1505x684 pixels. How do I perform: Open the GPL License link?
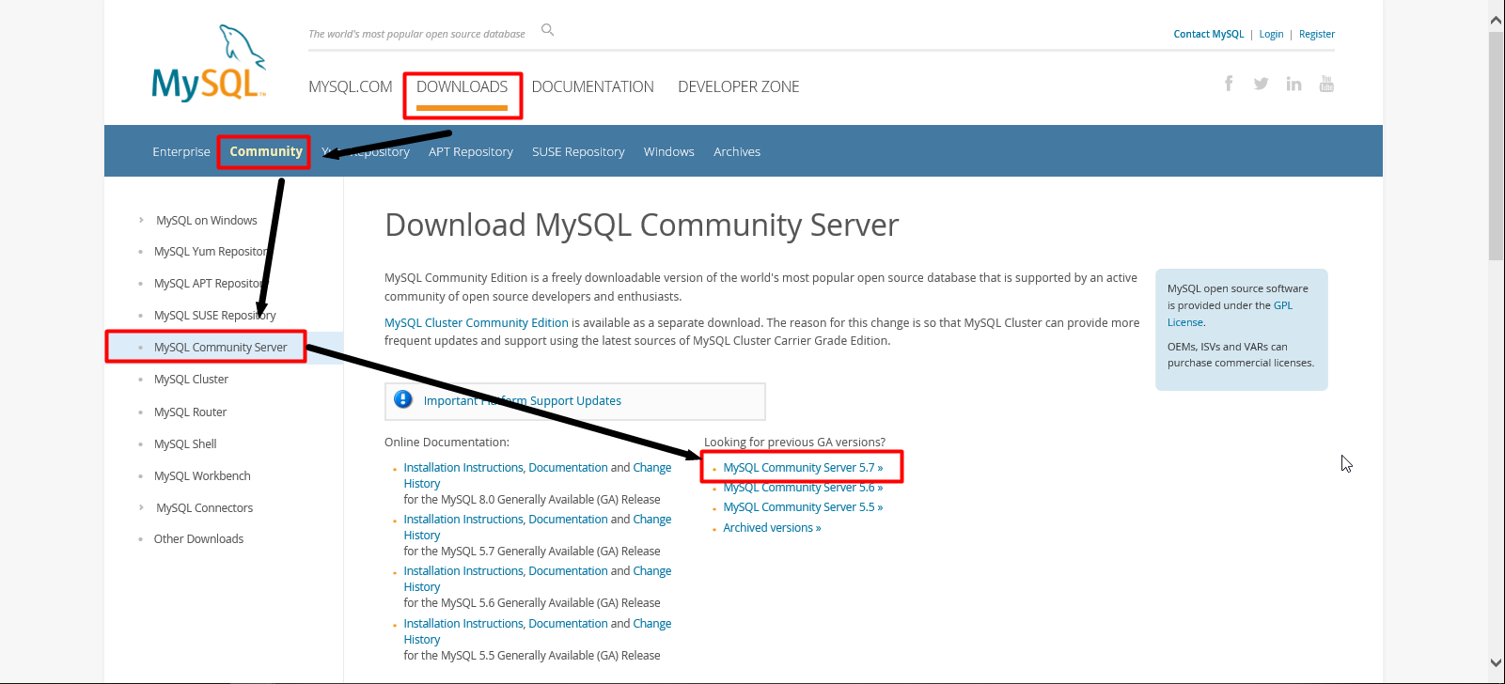tap(1230, 314)
